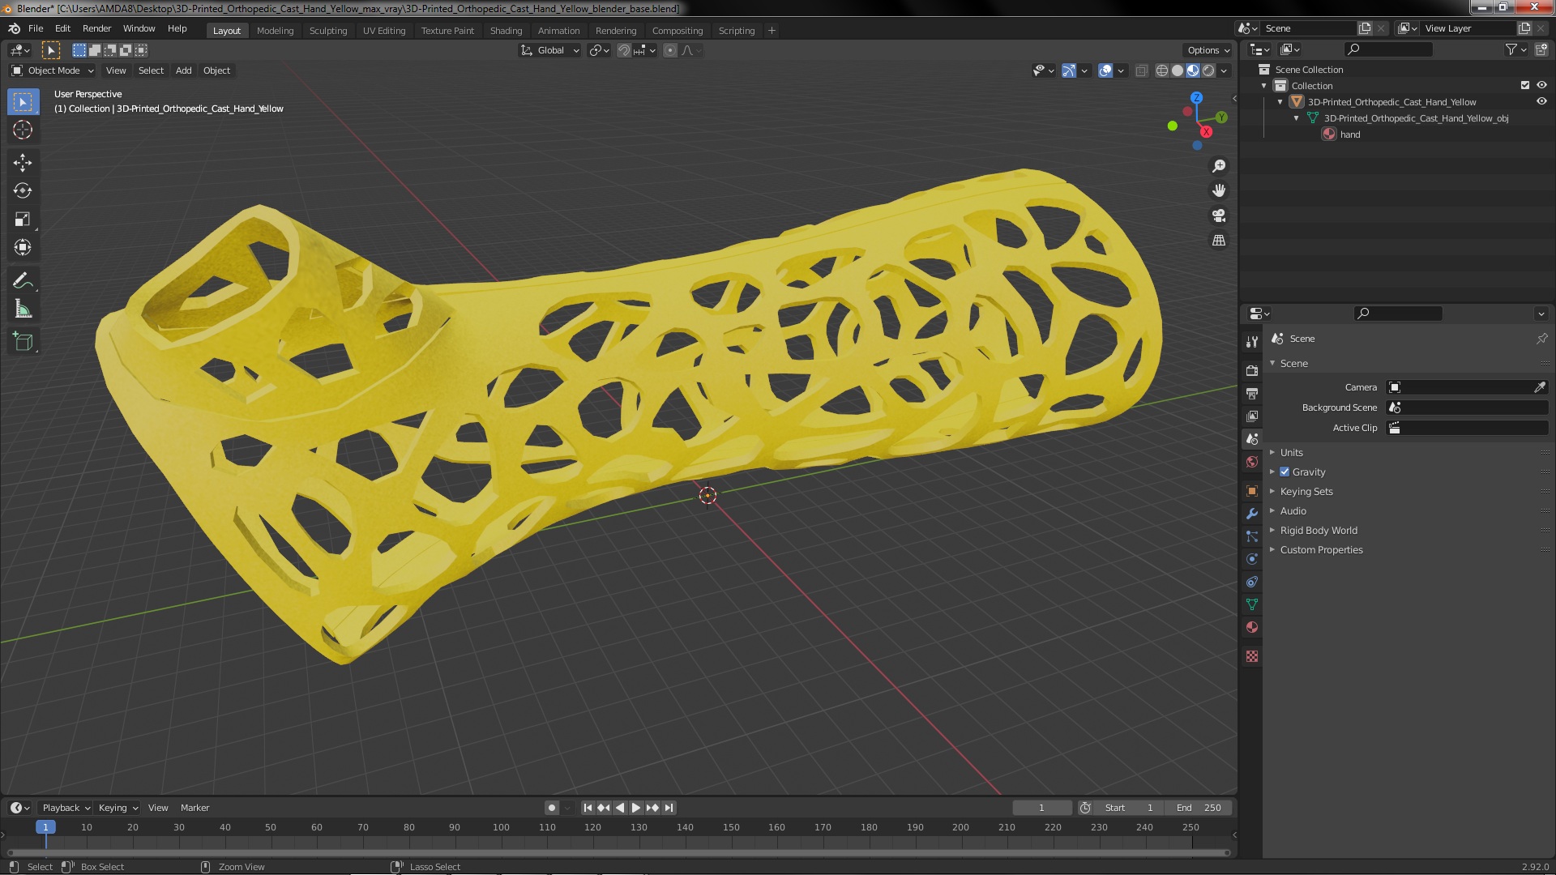Open the Object properties tab

[x=1252, y=491]
